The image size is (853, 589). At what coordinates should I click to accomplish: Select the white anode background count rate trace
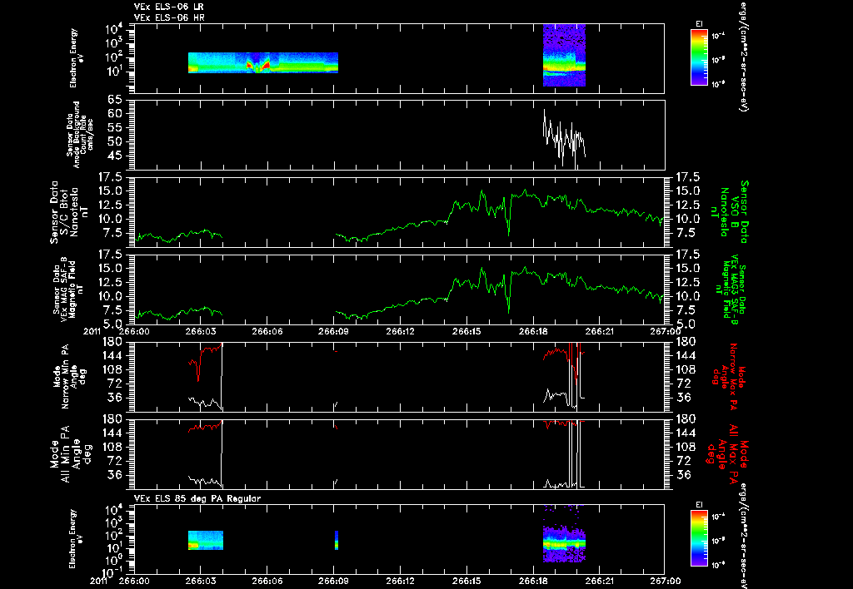[564, 138]
